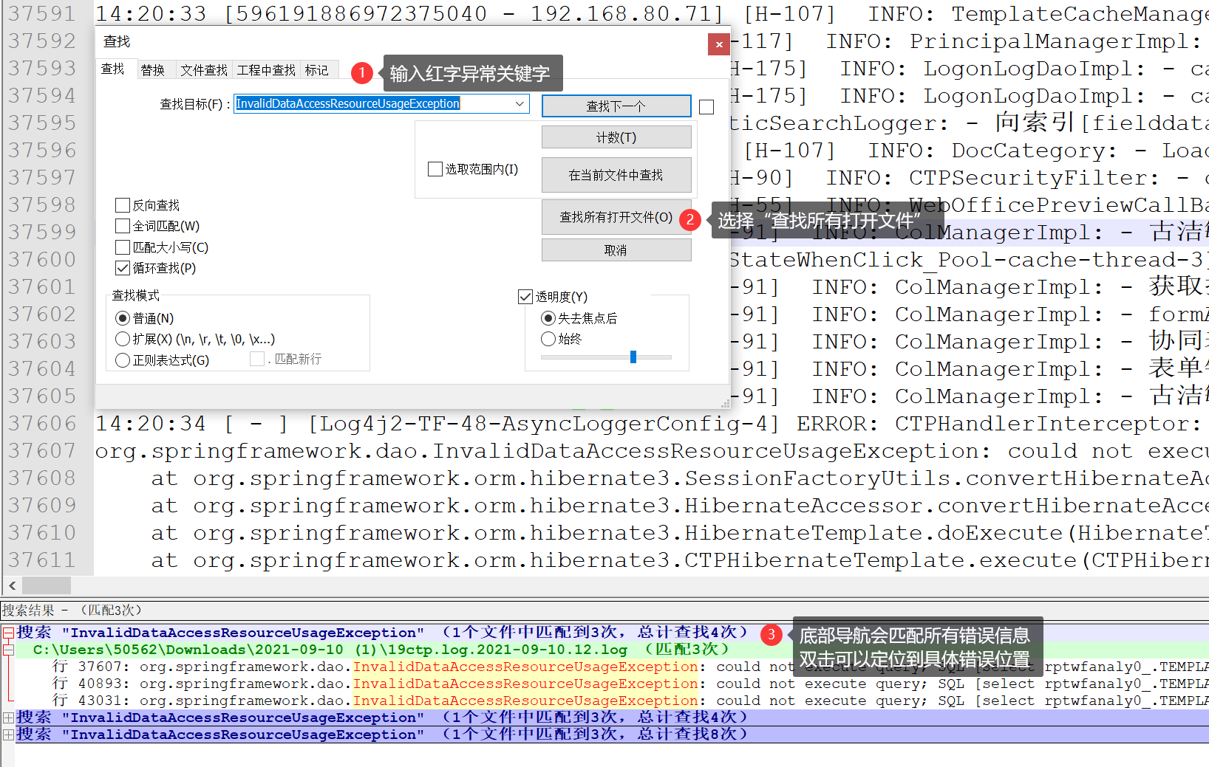
Task: Click the editor horizontal scrollbar left arrow
Action: (x=12, y=585)
